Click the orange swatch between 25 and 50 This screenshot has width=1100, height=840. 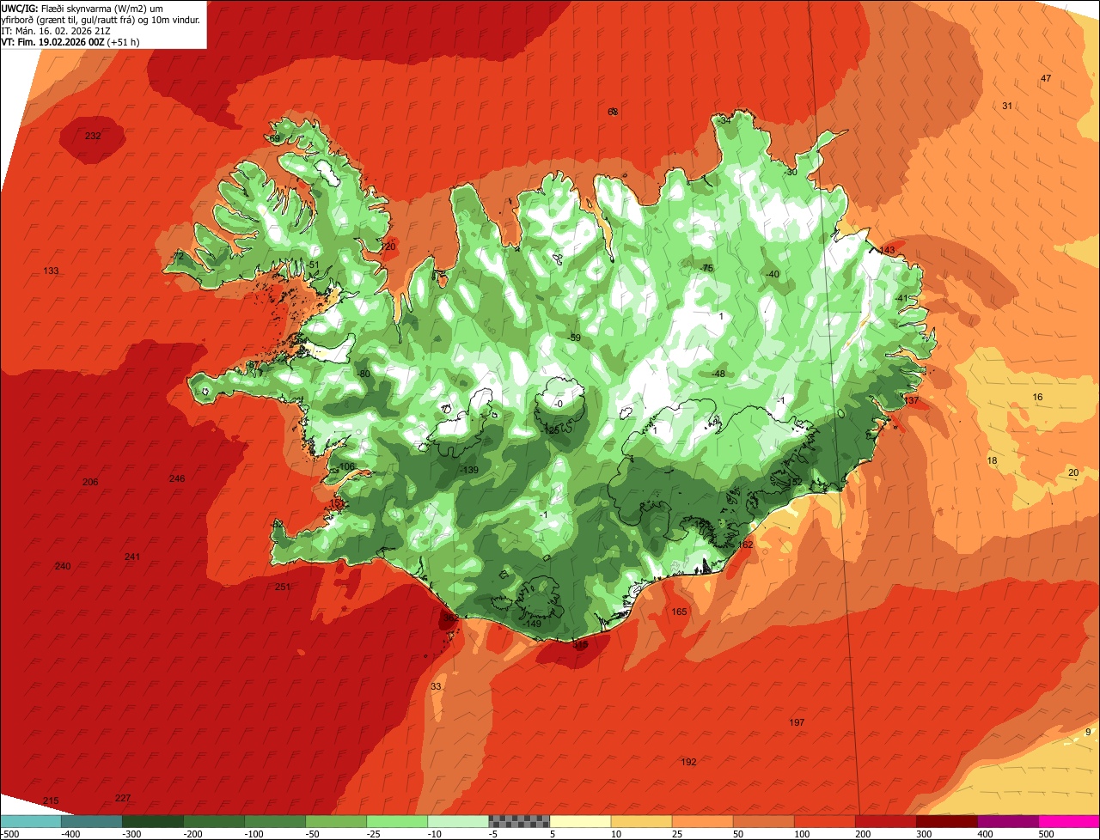(702, 821)
